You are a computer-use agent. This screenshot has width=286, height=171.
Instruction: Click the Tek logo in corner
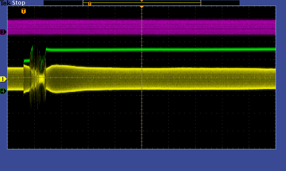coord(6,3)
